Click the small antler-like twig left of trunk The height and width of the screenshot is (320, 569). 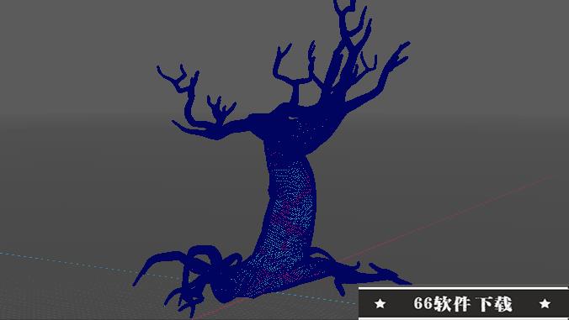(x=221, y=108)
